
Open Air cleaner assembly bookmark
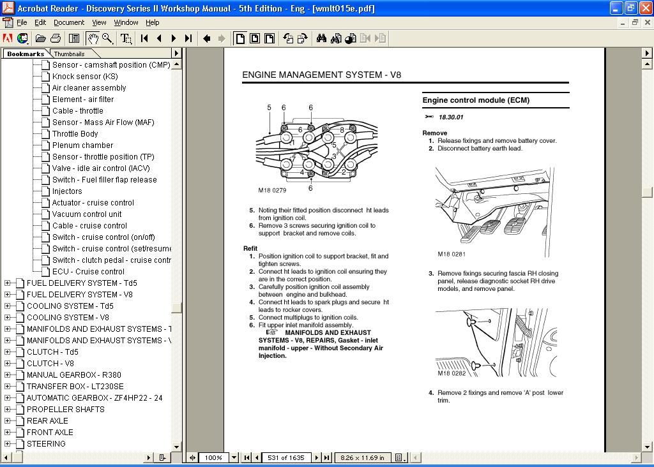89,88
